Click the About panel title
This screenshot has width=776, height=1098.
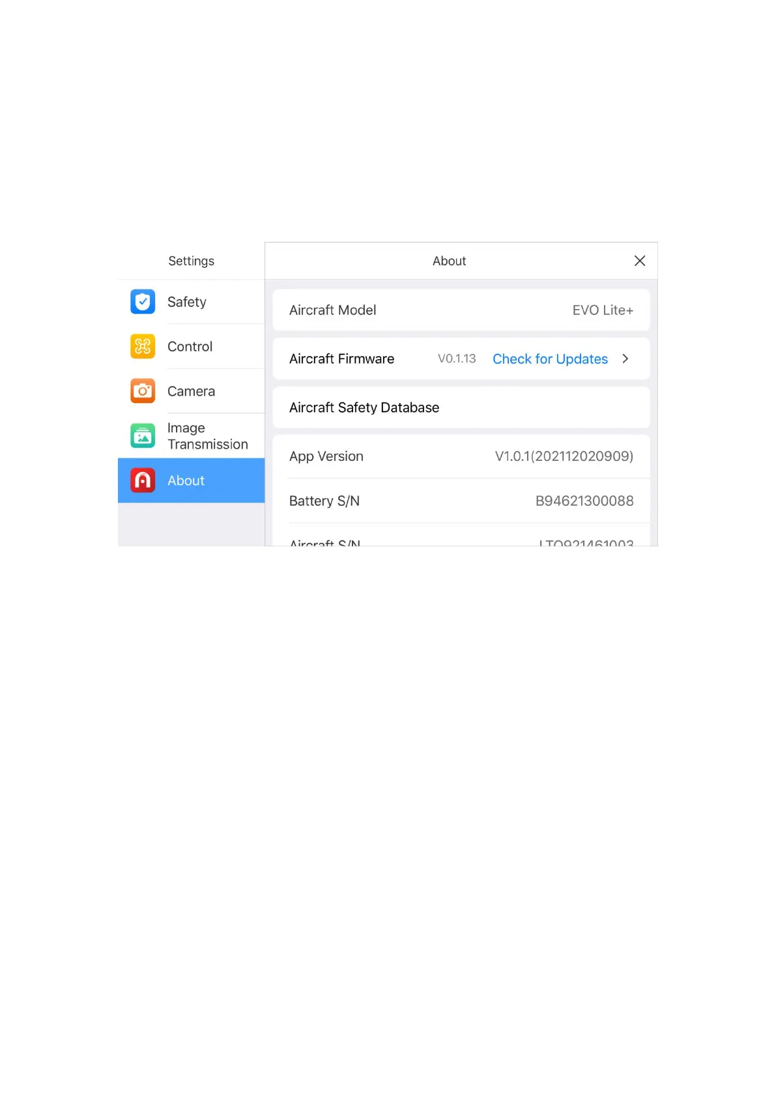[449, 261]
